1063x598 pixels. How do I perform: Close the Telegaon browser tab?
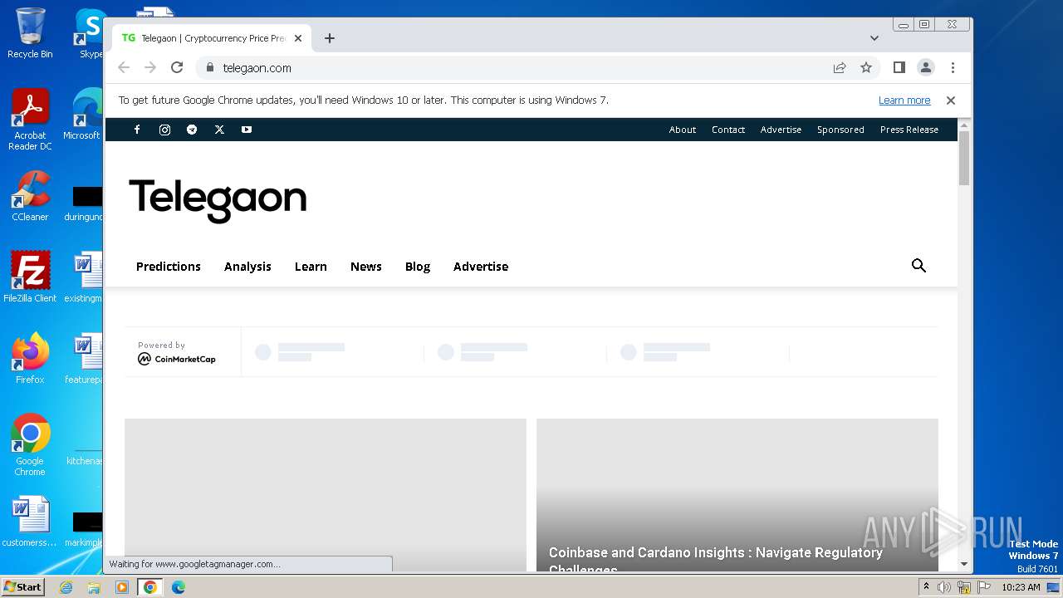click(x=298, y=38)
